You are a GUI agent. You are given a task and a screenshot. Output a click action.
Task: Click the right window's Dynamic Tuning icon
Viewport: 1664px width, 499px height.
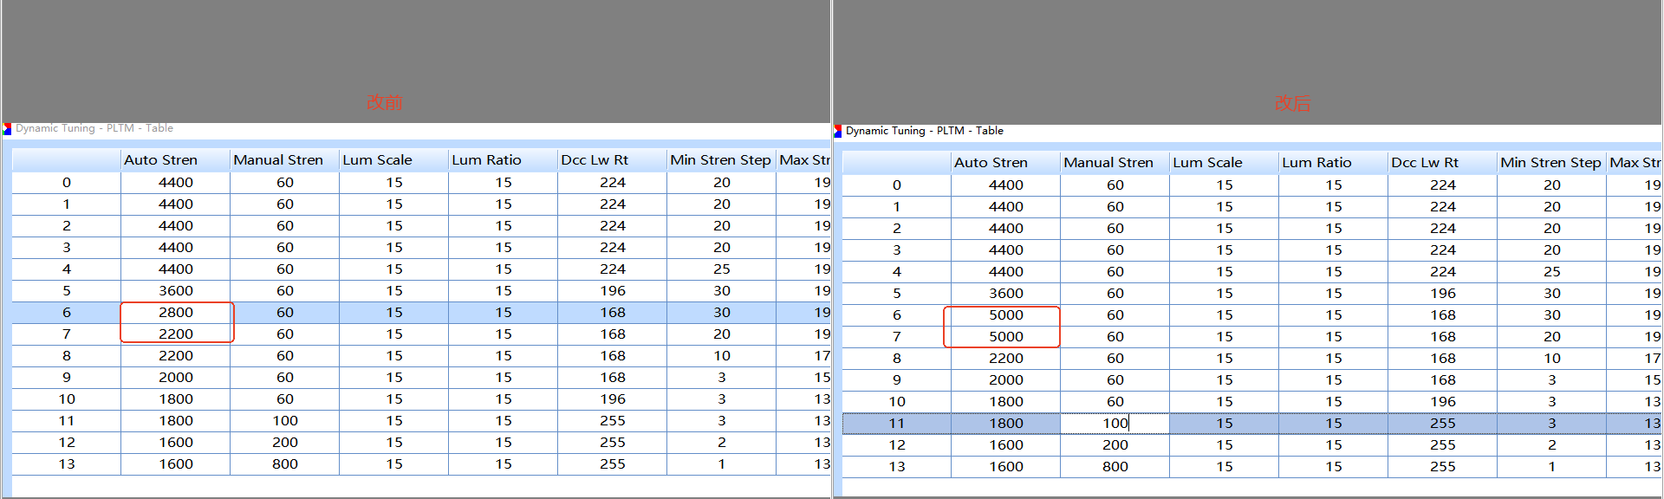[838, 131]
